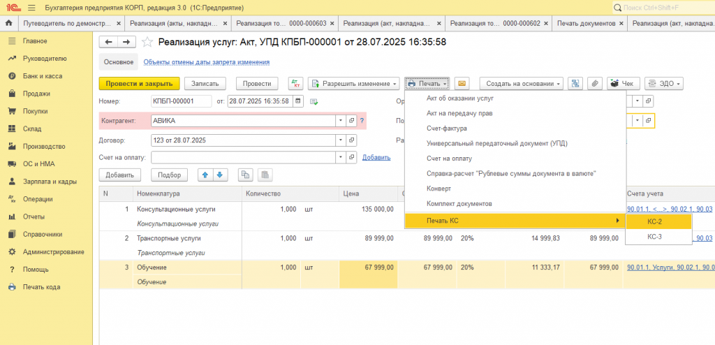The image size is (715, 345).
Task: Collapse the Печать dropdown button
Action: (427, 84)
